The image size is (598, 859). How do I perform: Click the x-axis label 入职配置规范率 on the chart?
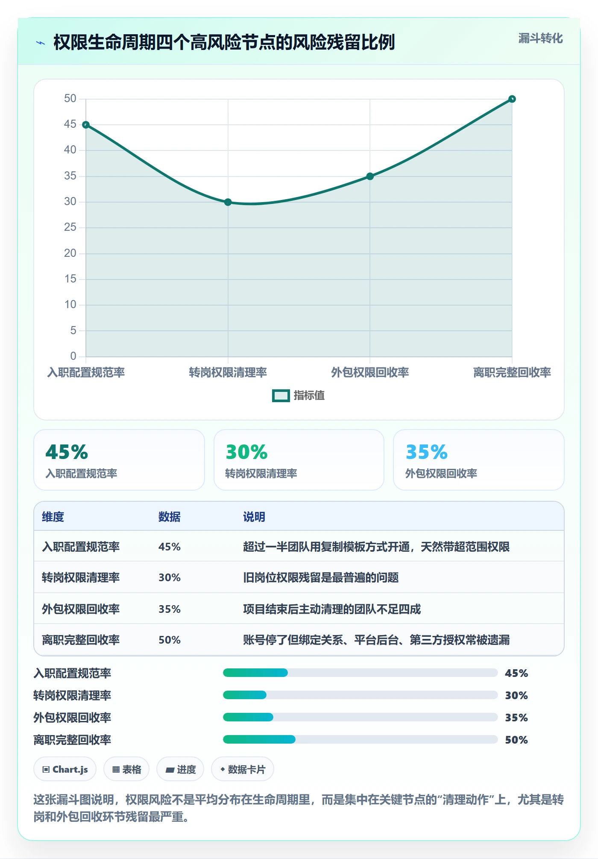point(86,373)
